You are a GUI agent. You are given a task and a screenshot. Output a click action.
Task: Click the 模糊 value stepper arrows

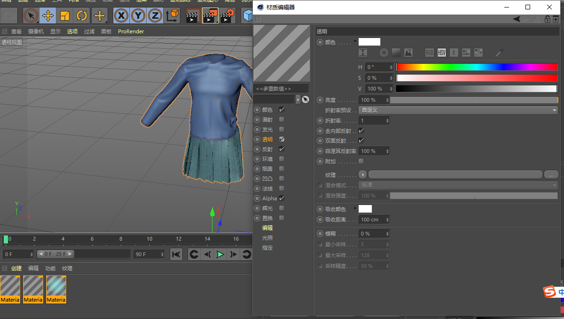click(x=387, y=234)
